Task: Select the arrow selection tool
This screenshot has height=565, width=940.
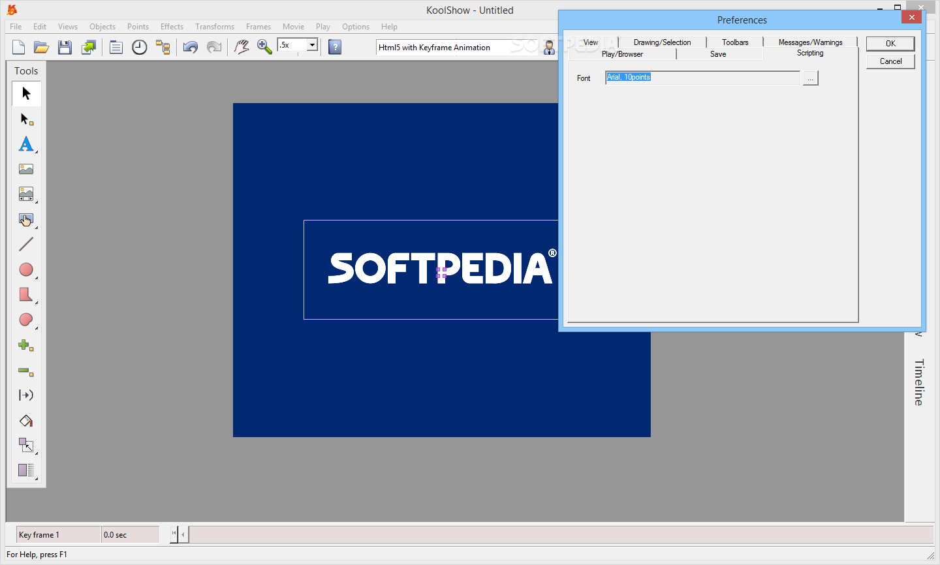Action: coord(26,93)
